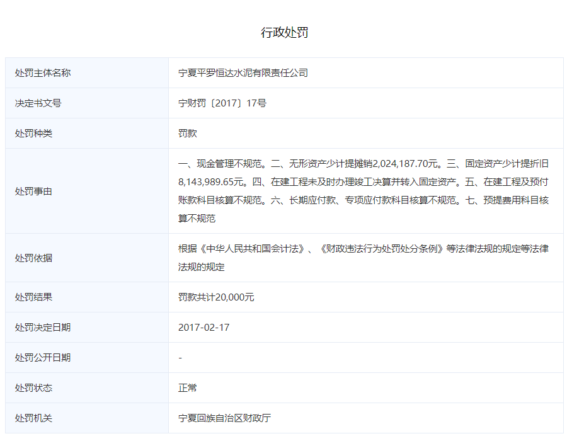Click the 正常 status value
Viewport: 572px width, 441px height.
[188, 388]
